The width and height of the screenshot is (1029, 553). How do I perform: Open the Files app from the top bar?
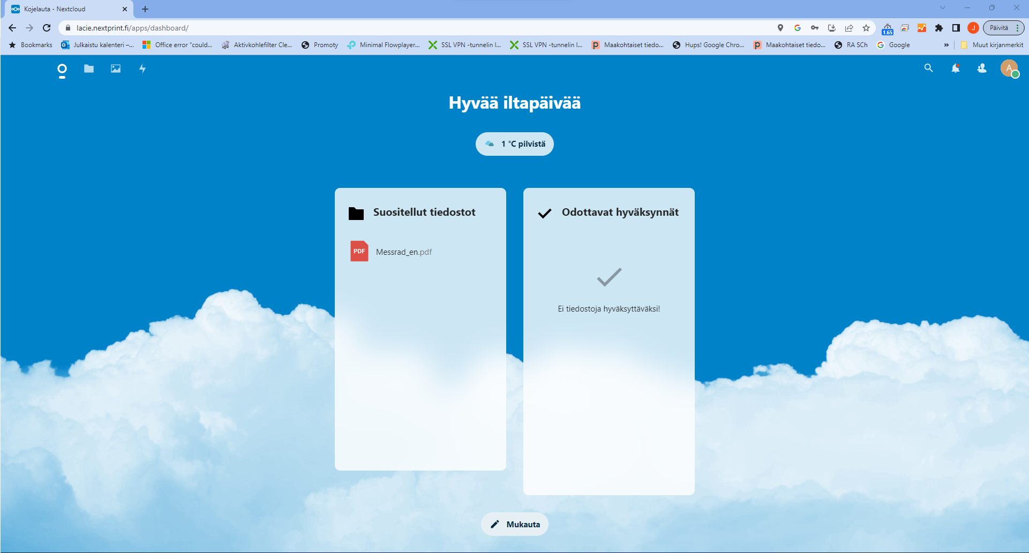(x=89, y=69)
